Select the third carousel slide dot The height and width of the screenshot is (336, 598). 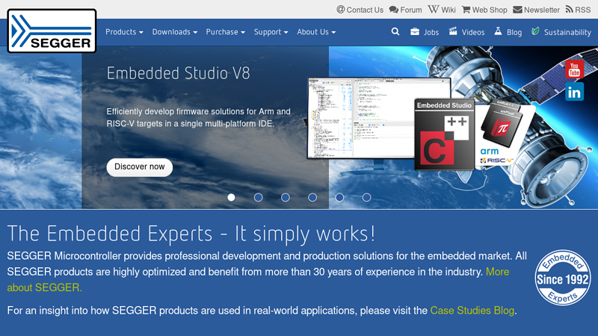click(286, 197)
